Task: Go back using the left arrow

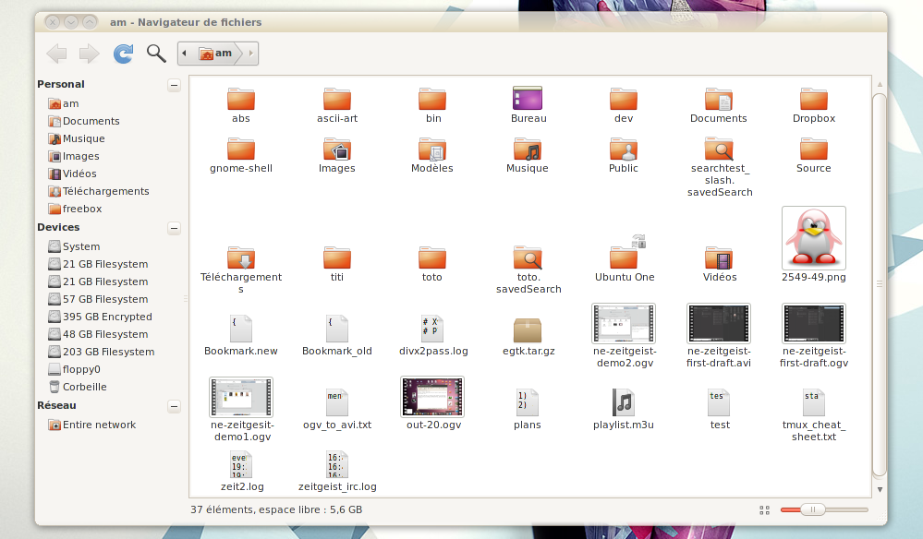Action: tap(55, 54)
